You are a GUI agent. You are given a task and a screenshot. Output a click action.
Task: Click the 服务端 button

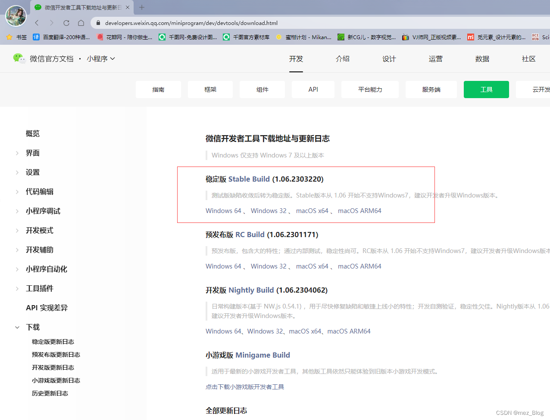click(431, 90)
